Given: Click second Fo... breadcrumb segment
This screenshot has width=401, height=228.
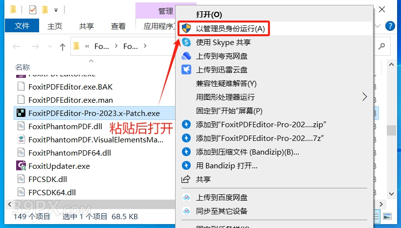Looking at the screenshot, I should pyautogui.click(x=131, y=46).
